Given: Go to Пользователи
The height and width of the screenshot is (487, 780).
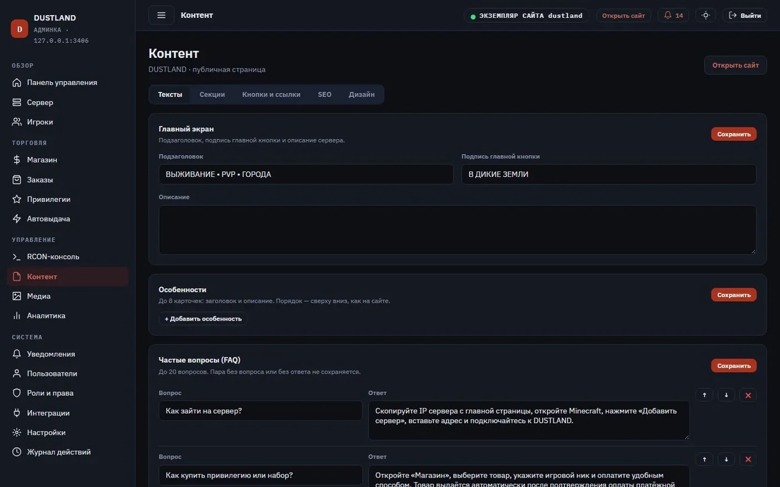Looking at the screenshot, I should pos(67,373).
